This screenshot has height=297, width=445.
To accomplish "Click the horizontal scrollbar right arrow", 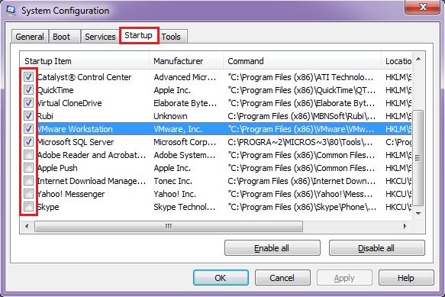I will tap(405, 226).
